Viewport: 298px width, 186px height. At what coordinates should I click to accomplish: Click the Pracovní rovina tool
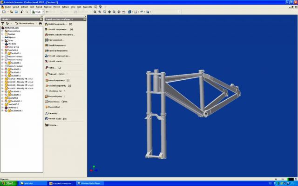pos(56,96)
